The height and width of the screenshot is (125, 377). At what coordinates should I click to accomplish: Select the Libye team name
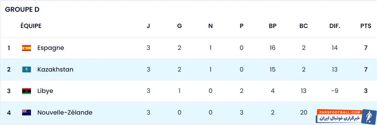[x=45, y=91]
